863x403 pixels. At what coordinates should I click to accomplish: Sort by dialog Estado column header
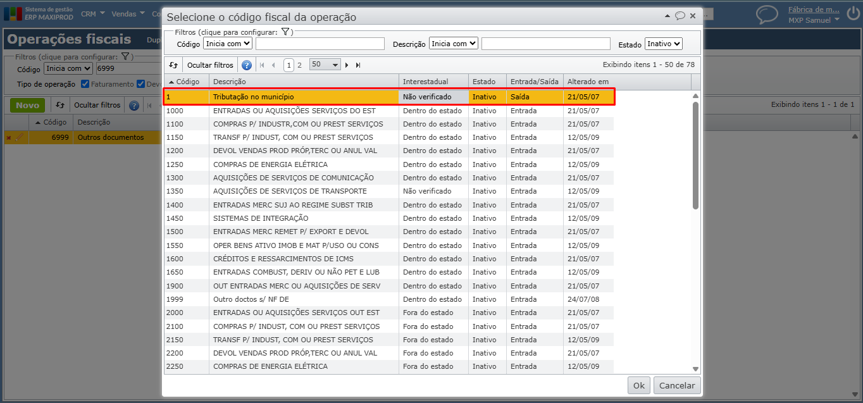pos(488,82)
